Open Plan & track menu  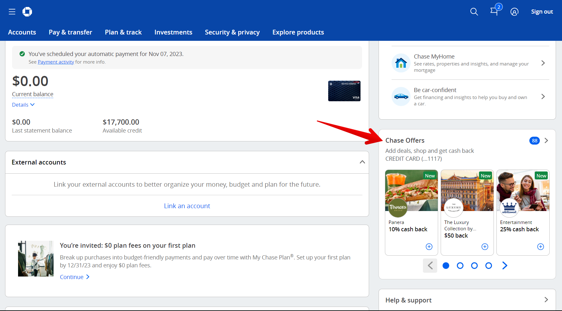(x=123, y=32)
